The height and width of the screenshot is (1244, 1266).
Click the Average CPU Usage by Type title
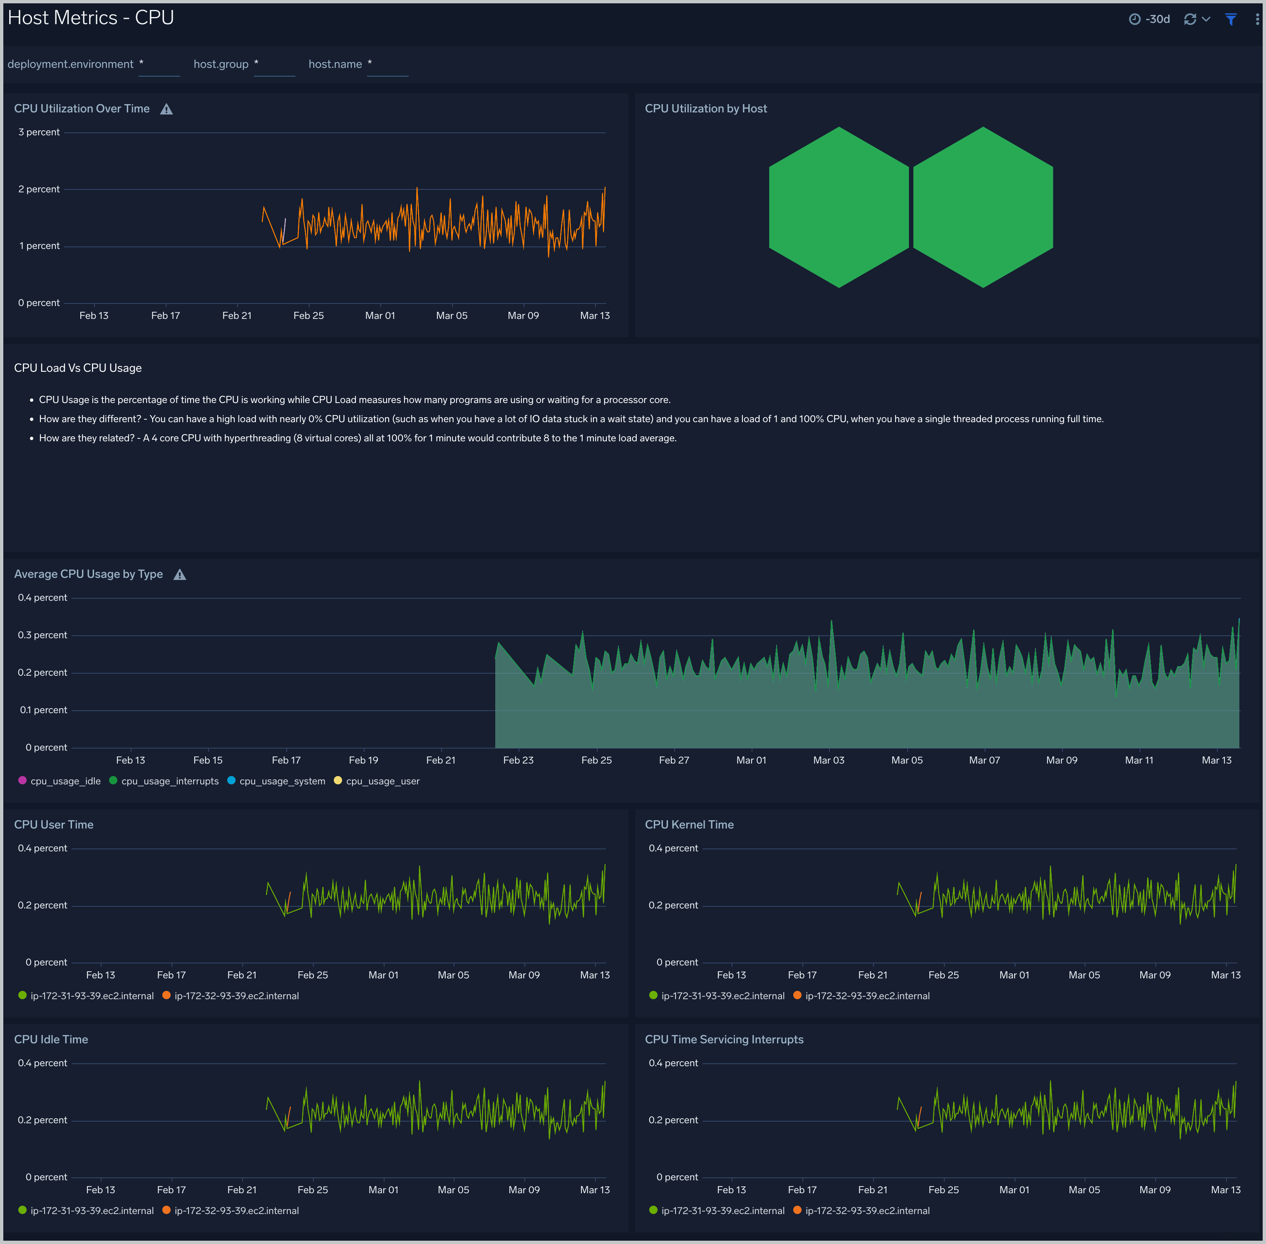88,574
